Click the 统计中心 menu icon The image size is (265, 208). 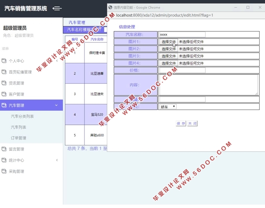4,160
